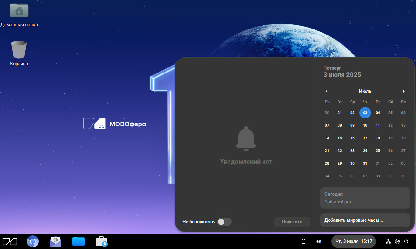Viewport: 416px width, 249px height.
Task: Go to the next calendar month
Action: 404,91
